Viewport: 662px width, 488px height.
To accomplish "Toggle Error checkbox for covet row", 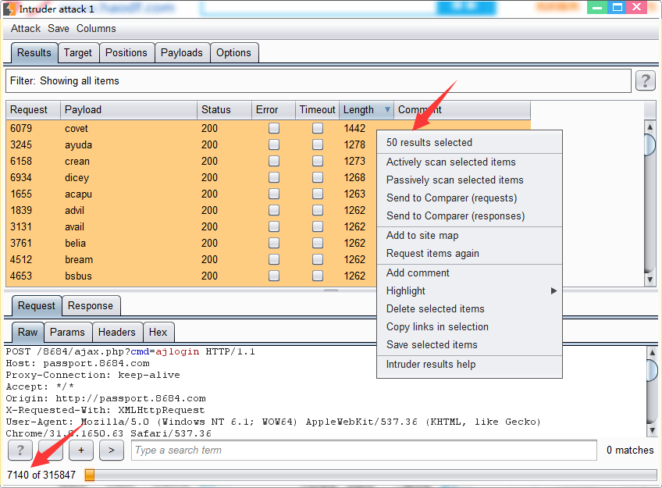I will coord(274,128).
